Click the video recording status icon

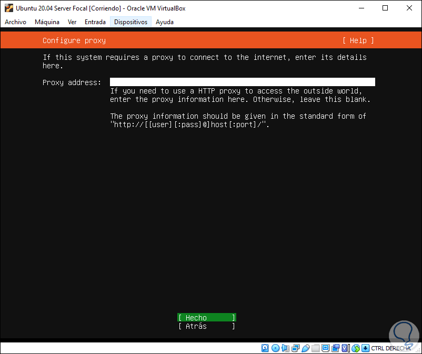[335, 348]
